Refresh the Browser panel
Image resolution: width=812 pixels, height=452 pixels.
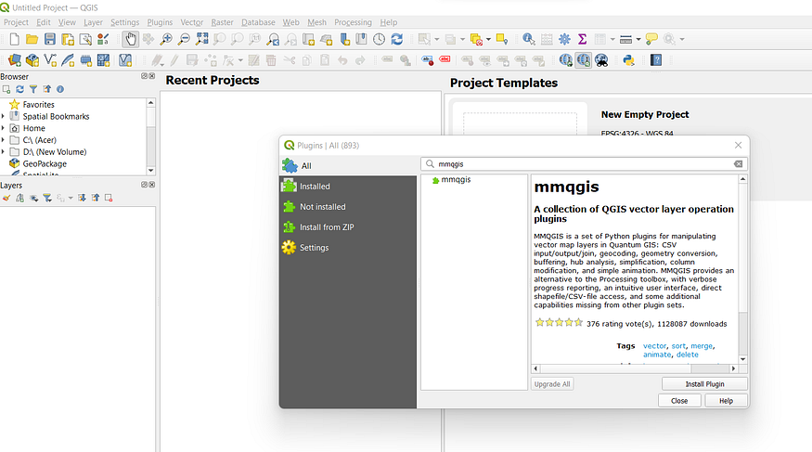pos(19,90)
